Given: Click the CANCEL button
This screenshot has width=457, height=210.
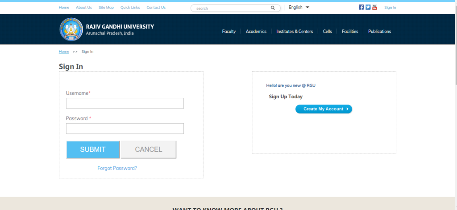Looking at the screenshot, I should click(x=148, y=149).
